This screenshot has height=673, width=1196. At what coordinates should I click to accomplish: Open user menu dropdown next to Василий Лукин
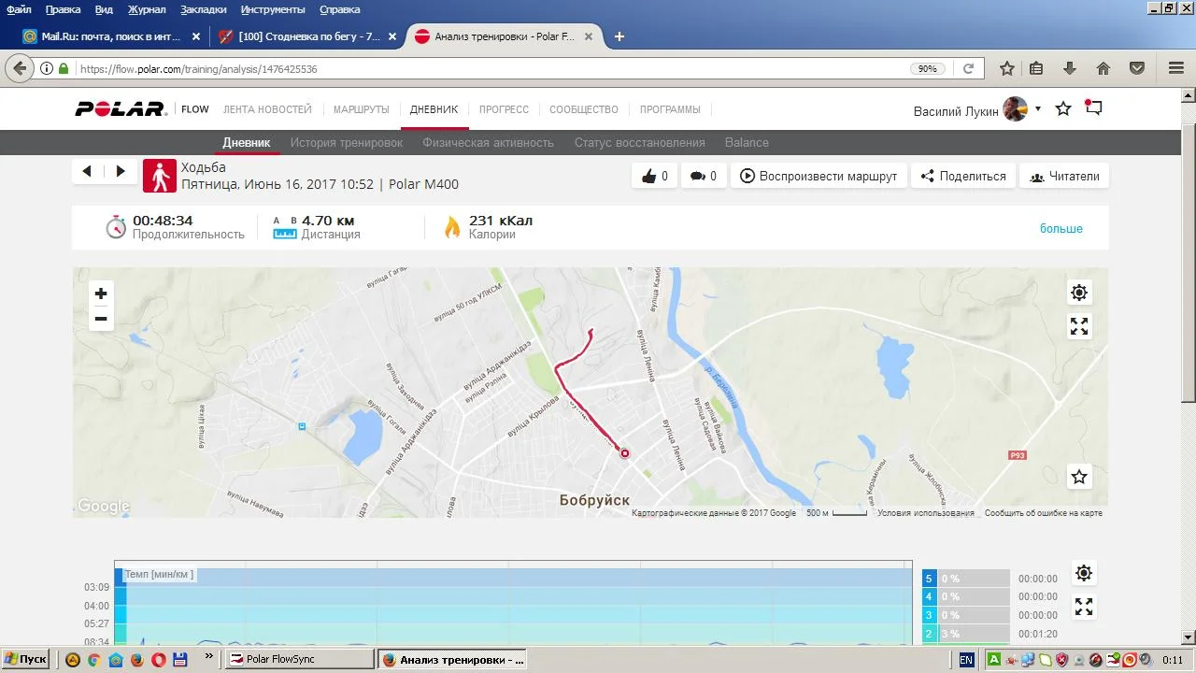pos(1037,109)
